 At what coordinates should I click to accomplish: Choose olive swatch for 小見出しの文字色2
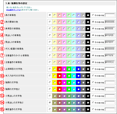click(55, 103)
